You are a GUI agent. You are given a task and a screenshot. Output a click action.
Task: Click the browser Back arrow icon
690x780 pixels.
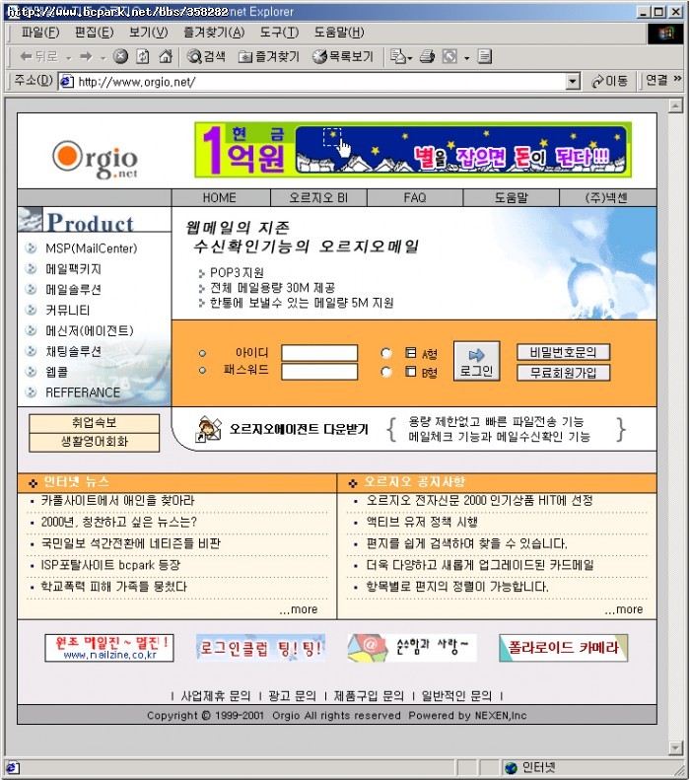tap(26, 57)
